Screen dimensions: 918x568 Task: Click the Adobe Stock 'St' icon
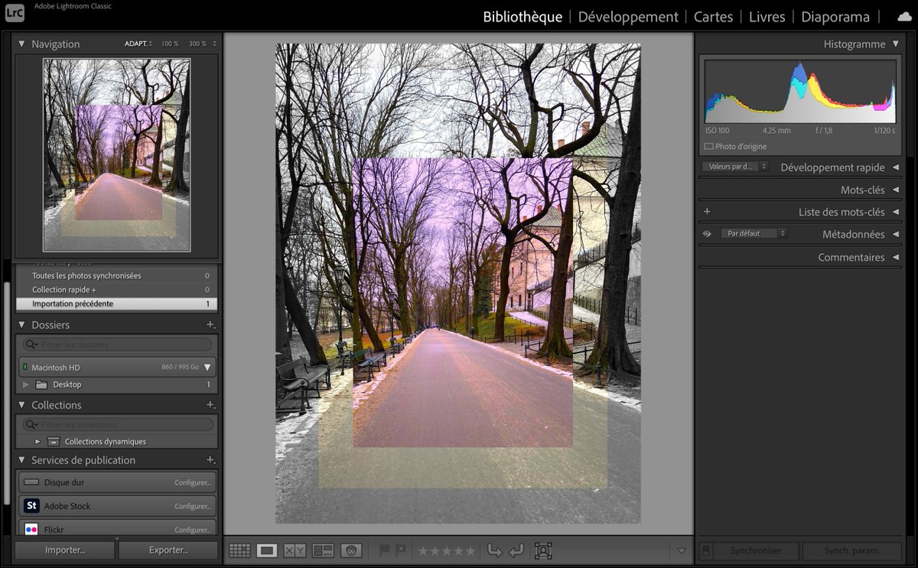click(x=31, y=505)
